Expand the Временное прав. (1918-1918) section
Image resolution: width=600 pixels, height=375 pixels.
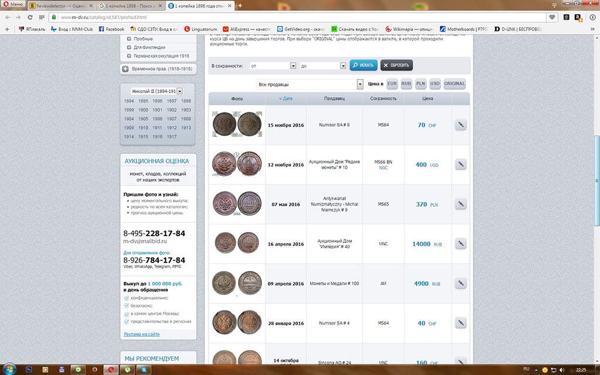click(125, 69)
